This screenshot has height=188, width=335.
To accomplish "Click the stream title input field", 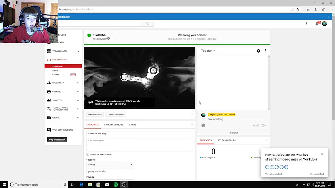I will [x=140, y=134].
